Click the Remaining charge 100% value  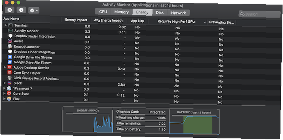tap(161, 118)
